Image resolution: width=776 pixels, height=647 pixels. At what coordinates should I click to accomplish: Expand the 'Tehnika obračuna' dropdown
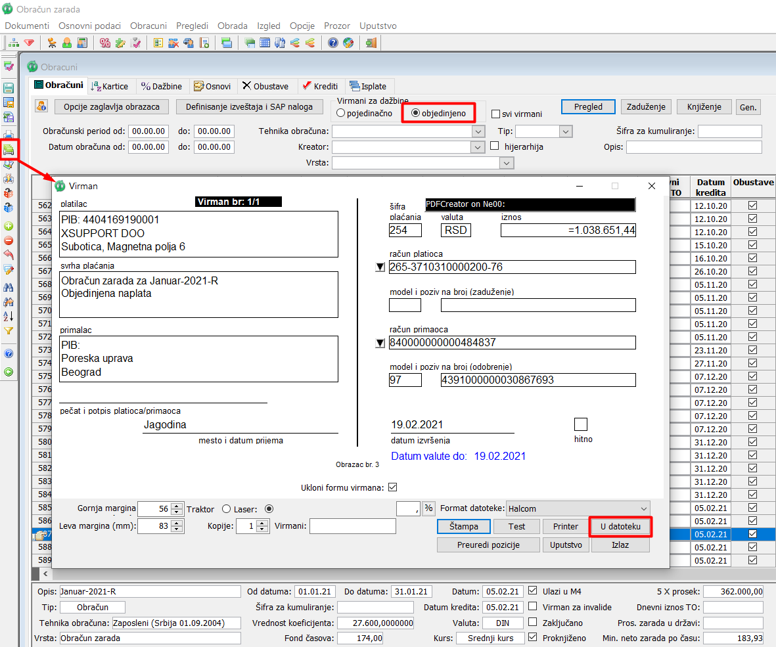(478, 131)
